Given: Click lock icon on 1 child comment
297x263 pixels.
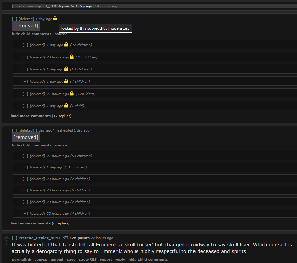Looking at the screenshot, I should tap(66, 105).
